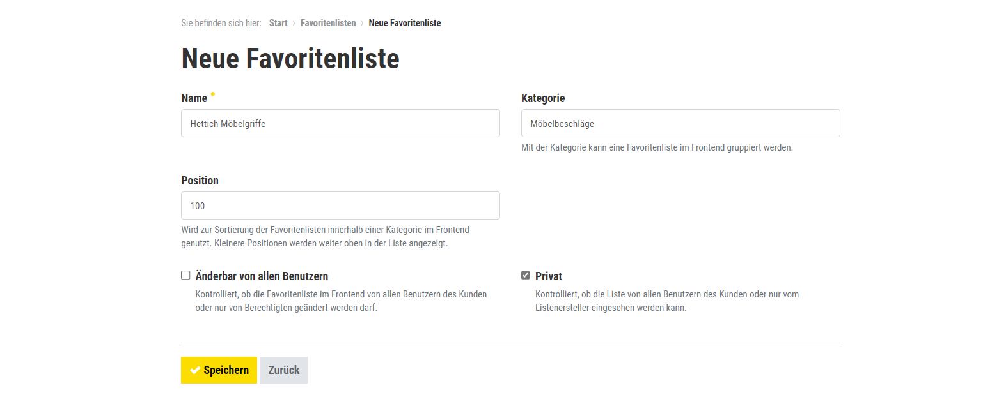The image size is (999, 397).
Task: Click the Position sorting hint text
Action: point(325,236)
